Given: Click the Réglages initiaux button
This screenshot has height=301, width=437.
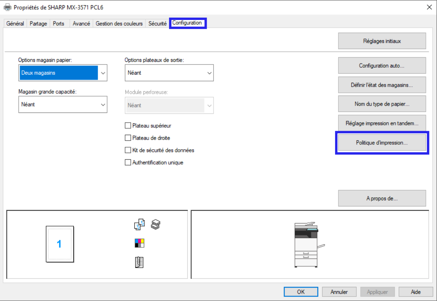Looking at the screenshot, I should pyautogui.click(x=382, y=41).
